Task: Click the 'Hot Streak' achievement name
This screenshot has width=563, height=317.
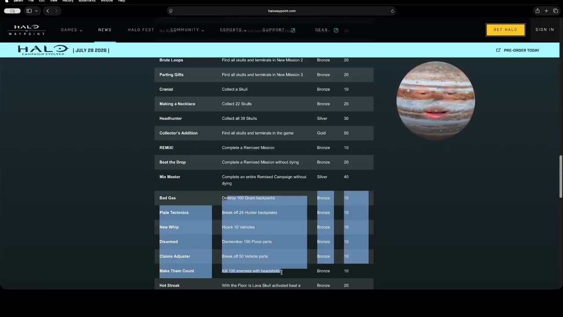Action: click(169, 285)
